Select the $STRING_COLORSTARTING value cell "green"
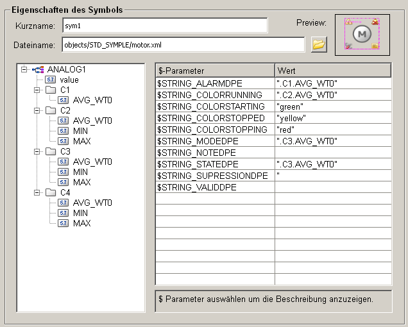The width and height of the screenshot is (408, 327). 332,106
